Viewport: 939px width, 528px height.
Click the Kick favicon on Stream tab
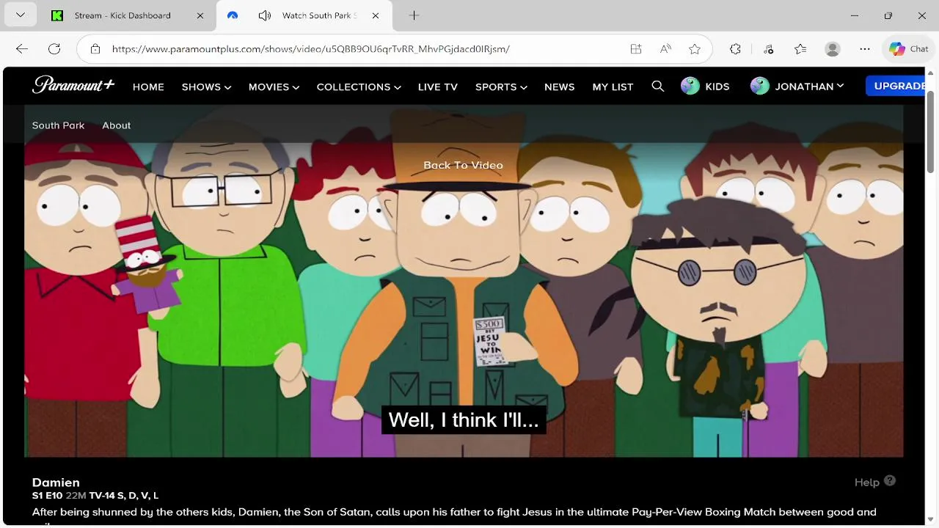[57, 15]
